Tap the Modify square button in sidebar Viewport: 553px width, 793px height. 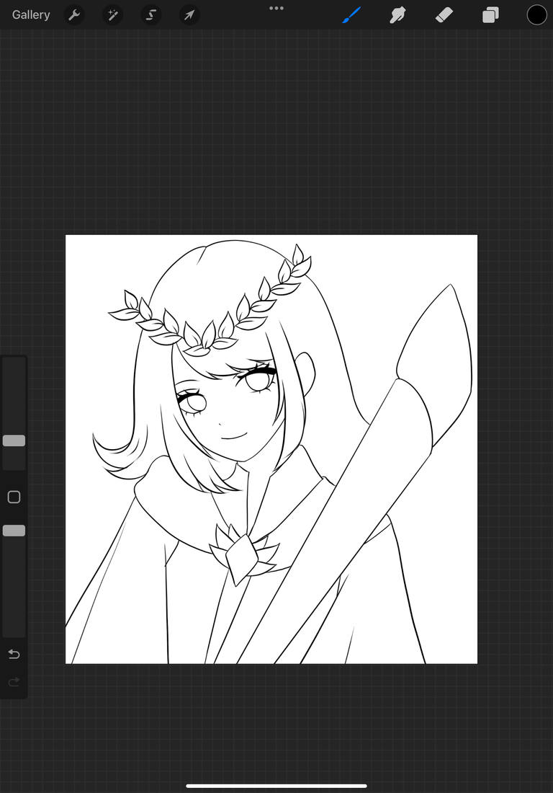click(x=14, y=497)
